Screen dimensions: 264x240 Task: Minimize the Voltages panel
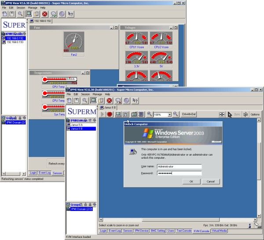(171, 28)
